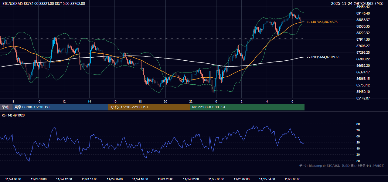Image resolution: width=388 pixels, height=182 pixels.
Task: Click price axis value 87298.25
Action: (x=363, y=52)
